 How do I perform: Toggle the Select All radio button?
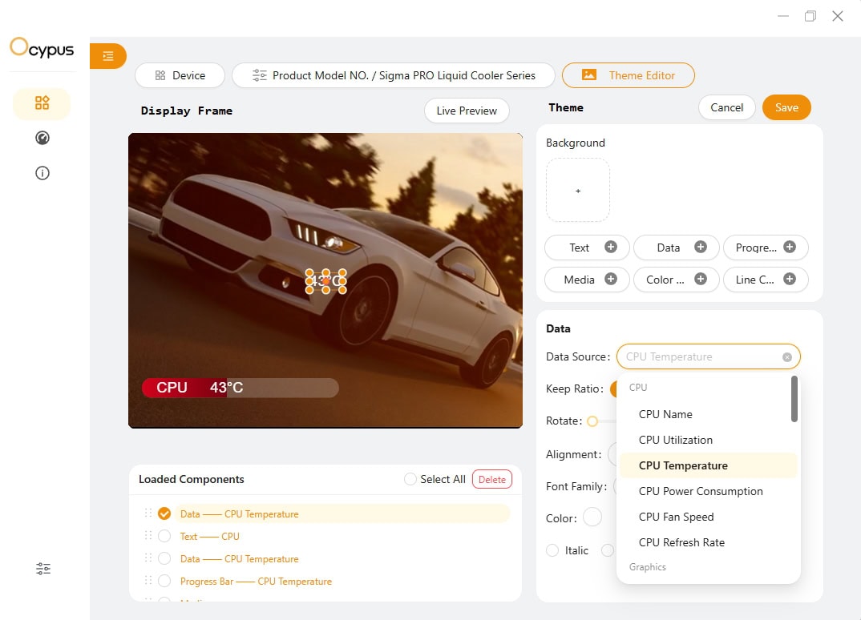pos(410,479)
